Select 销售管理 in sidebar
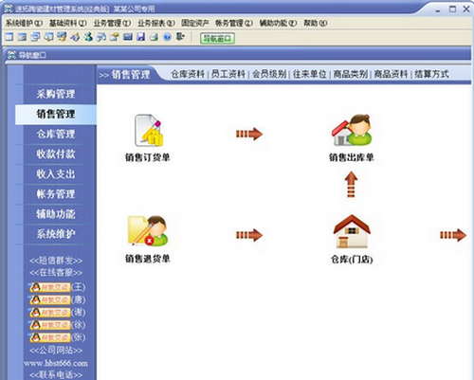Viewport: 474px width, 380px height. tap(56, 114)
